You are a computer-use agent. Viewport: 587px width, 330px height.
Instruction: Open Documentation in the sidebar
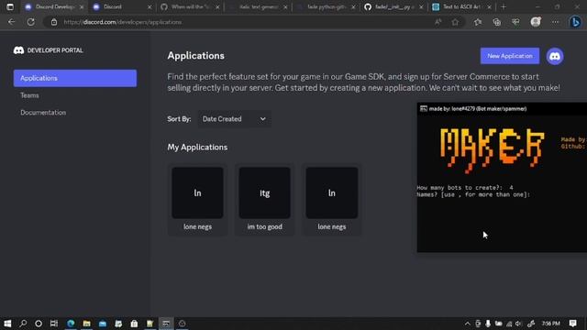pyautogui.click(x=43, y=113)
